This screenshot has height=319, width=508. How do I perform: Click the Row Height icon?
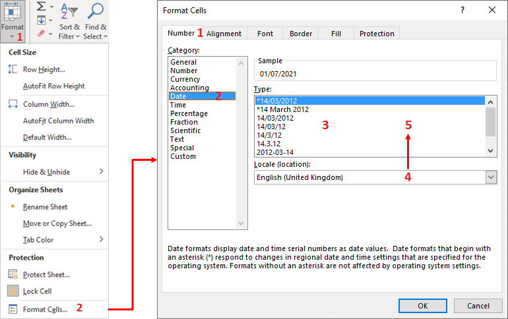[x=13, y=69]
